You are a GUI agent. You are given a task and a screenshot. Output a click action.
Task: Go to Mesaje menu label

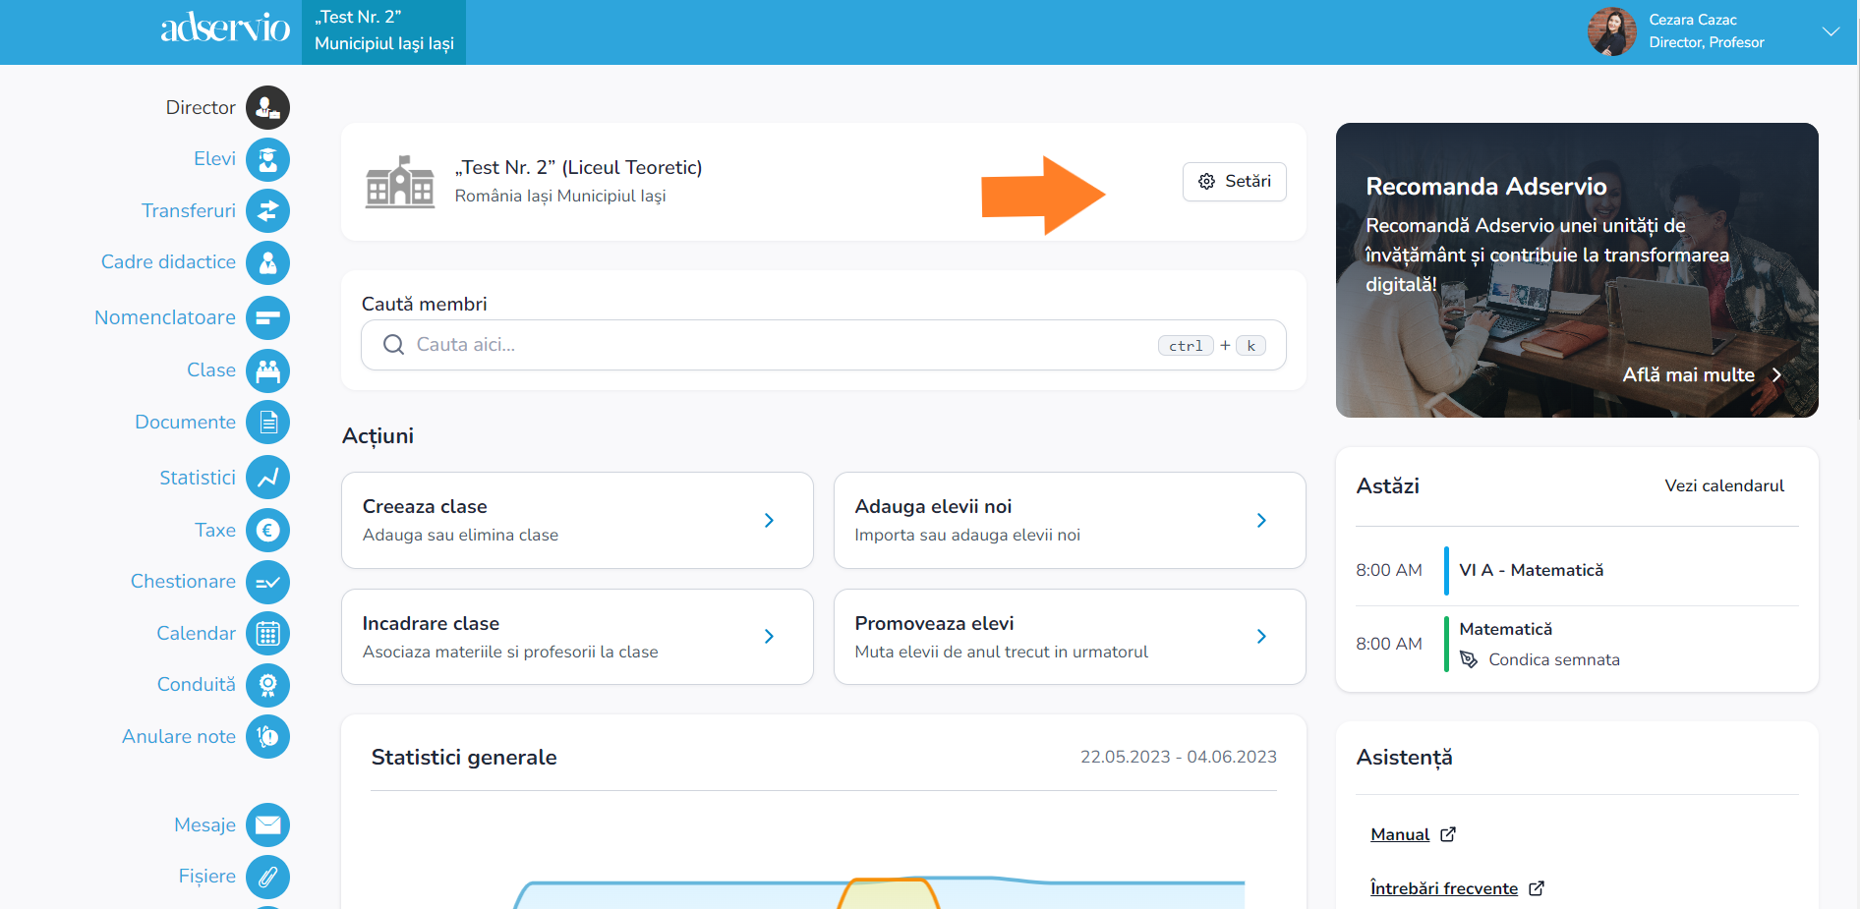[204, 825]
